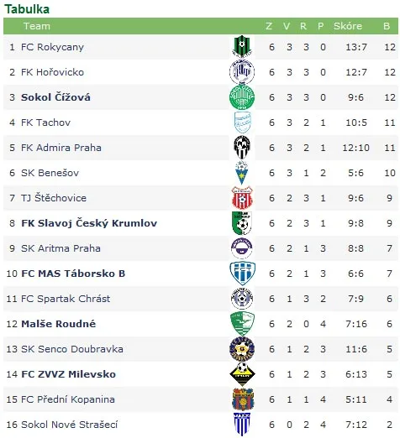
Task: Click the SK Benešov triangular logo
Action: (241, 173)
